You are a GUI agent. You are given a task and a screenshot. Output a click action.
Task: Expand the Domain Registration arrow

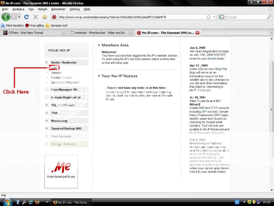point(47,97)
